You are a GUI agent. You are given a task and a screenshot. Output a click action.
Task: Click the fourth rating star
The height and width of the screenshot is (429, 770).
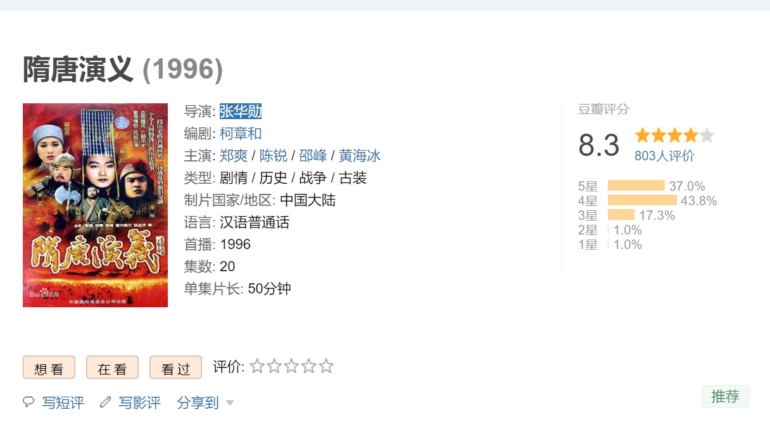[309, 366]
